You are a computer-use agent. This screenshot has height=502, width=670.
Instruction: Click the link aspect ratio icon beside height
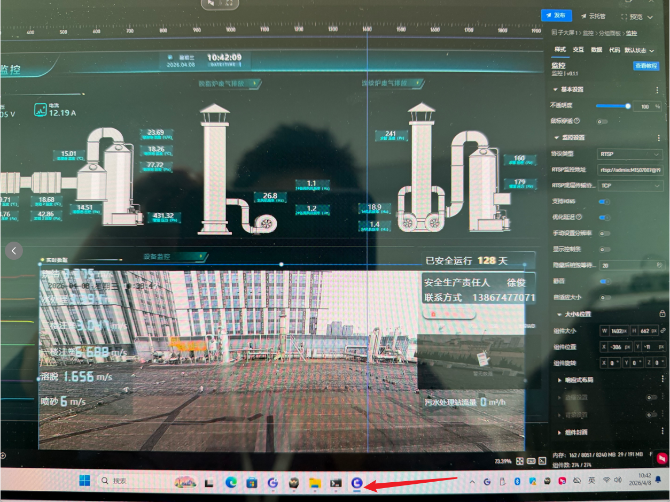tap(663, 331)
